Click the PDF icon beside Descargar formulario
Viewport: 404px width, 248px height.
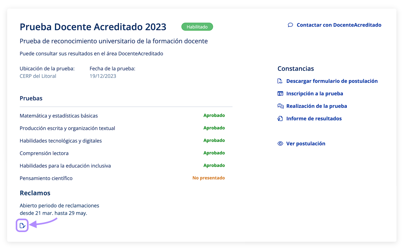click(280, 81)
